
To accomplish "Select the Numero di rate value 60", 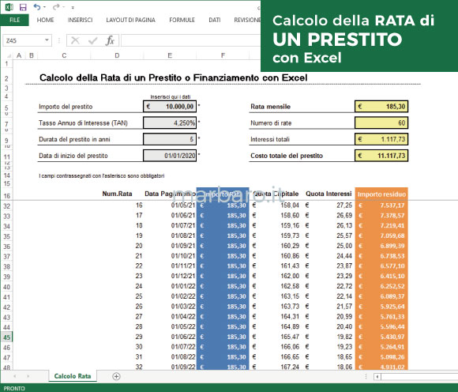I will pyautogui.click(x=381, y=122).
